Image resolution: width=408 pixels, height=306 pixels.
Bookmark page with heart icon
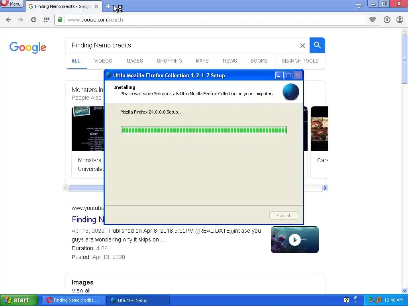tap(373, 20)
